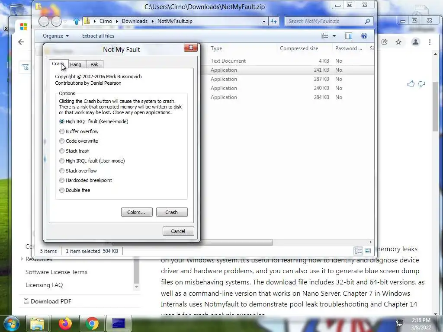Open browser profile avatar icon
Screen dimensions: 443x332
[416, 42]
